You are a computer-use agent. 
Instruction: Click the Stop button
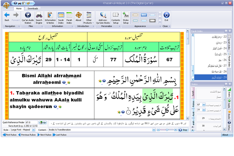pos(183,130)
